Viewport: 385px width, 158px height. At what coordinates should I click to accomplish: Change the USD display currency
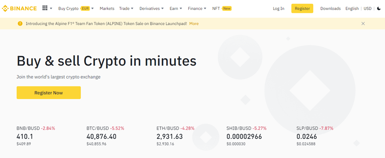tap(368, 9)
